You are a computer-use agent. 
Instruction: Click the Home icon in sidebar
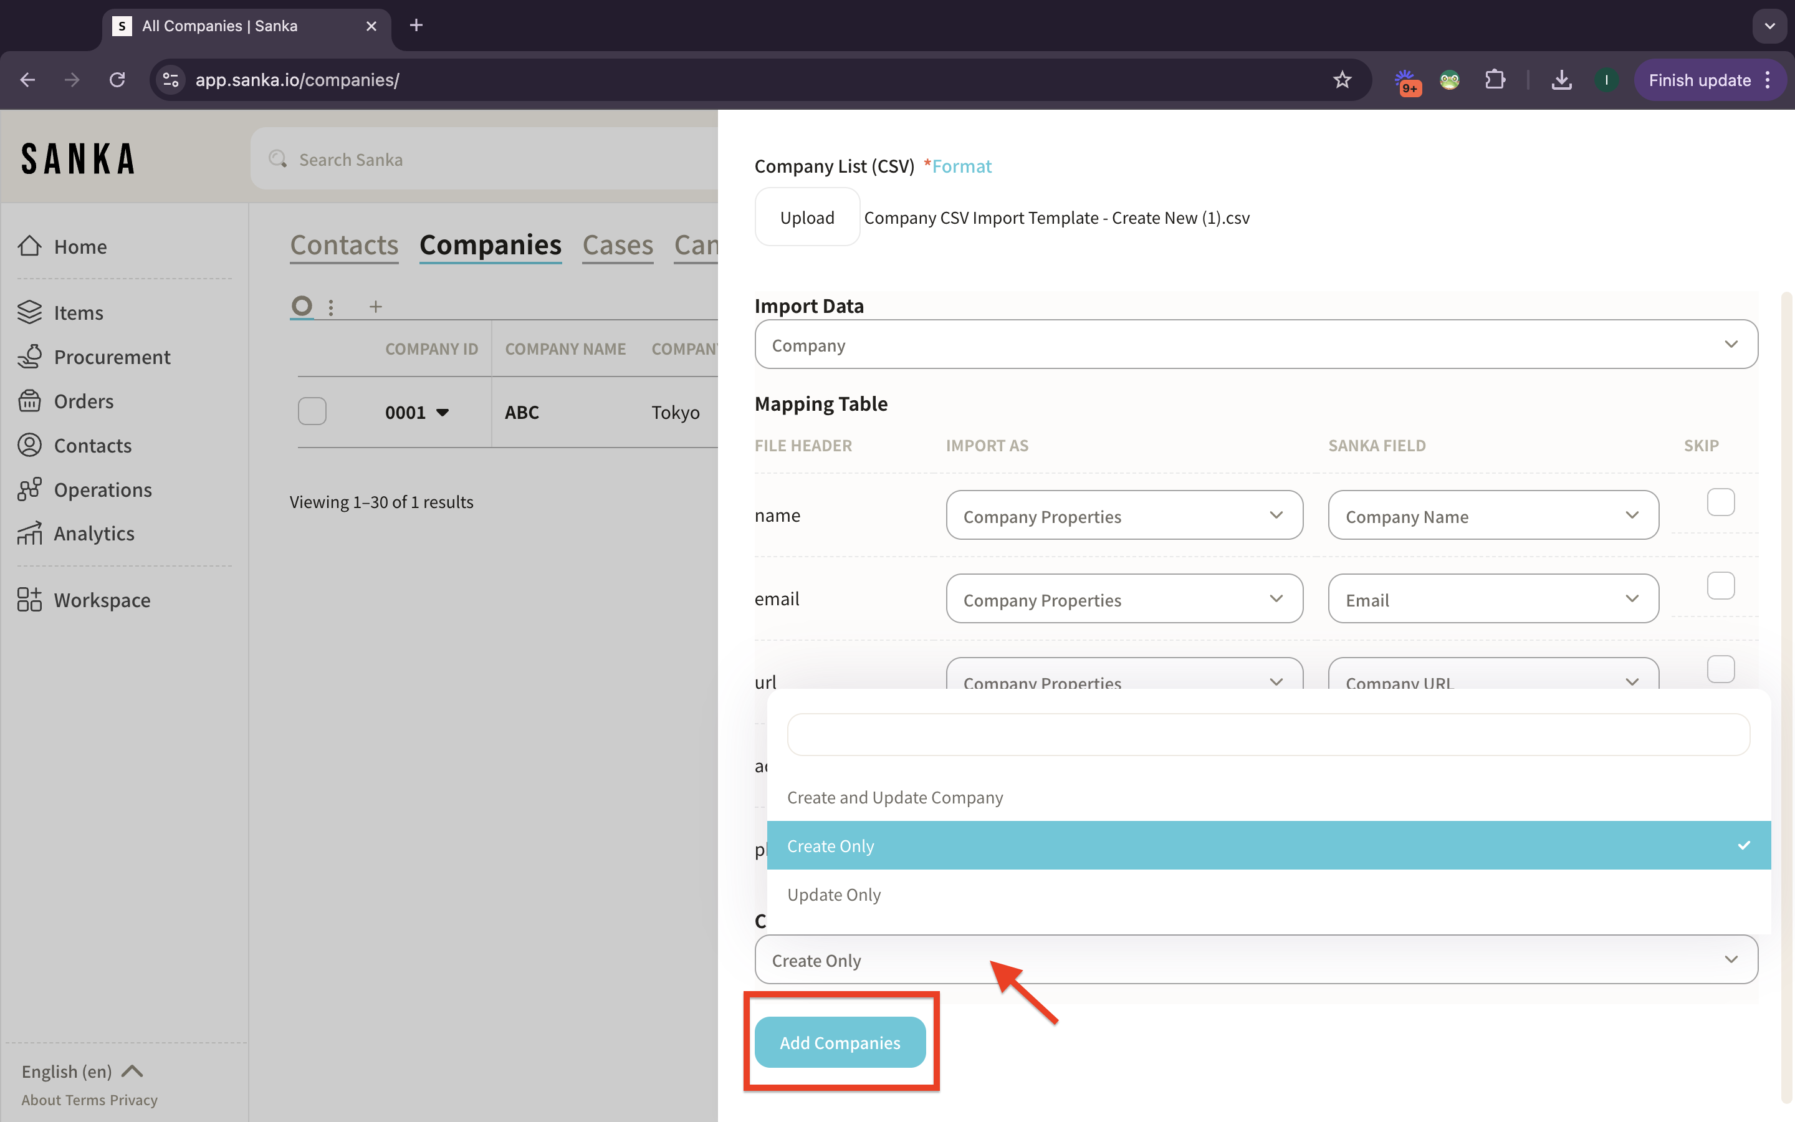click(30, 246)
